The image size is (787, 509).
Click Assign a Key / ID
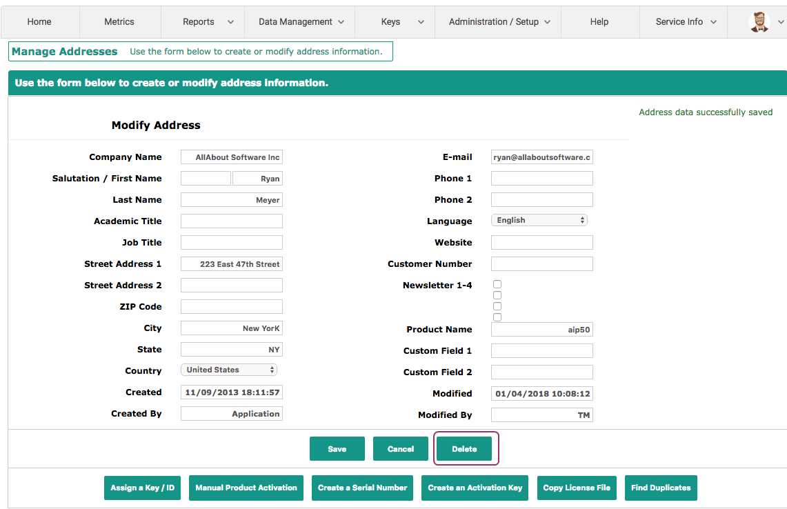142,488
